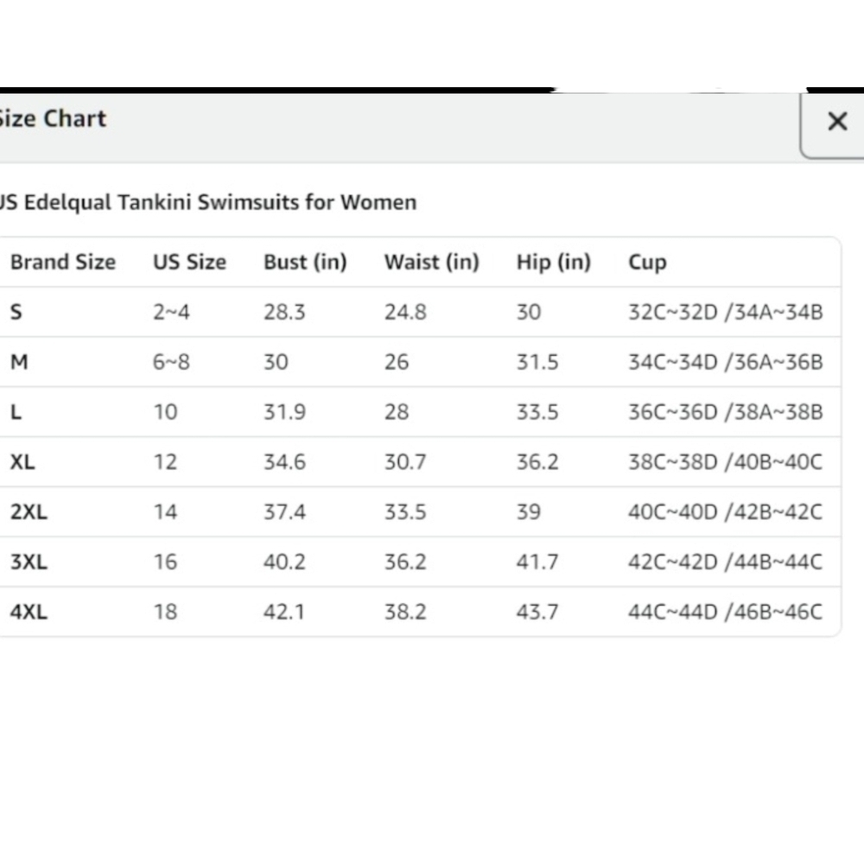
Task: Close the Size Chart popup
Action: tap(836, 121)
